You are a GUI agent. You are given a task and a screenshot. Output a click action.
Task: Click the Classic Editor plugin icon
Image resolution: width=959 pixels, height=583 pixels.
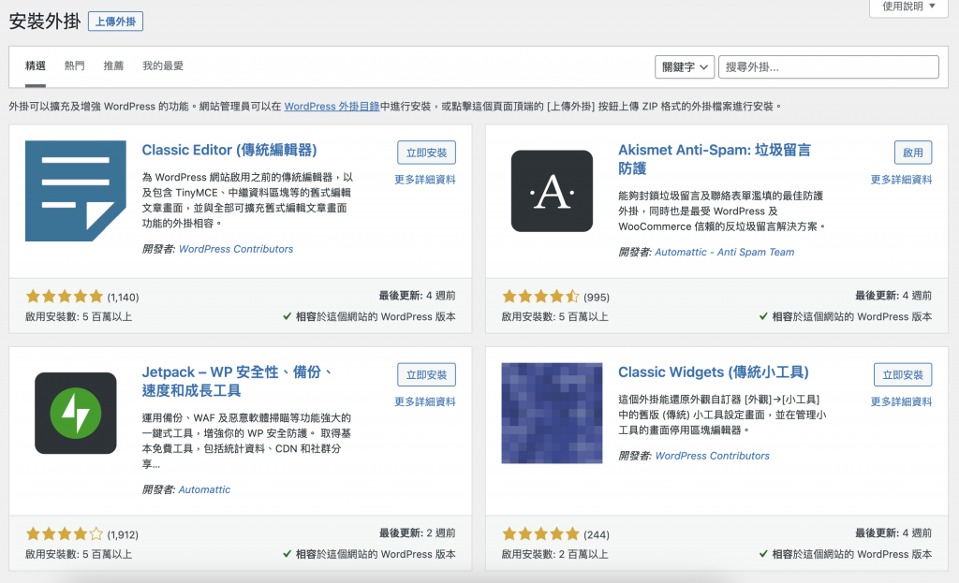tap(75, 191)
